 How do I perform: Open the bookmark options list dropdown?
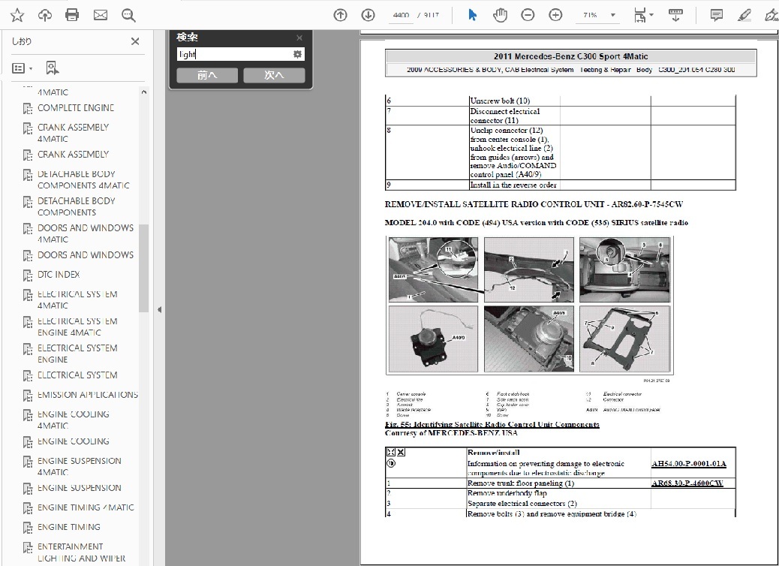22,68
